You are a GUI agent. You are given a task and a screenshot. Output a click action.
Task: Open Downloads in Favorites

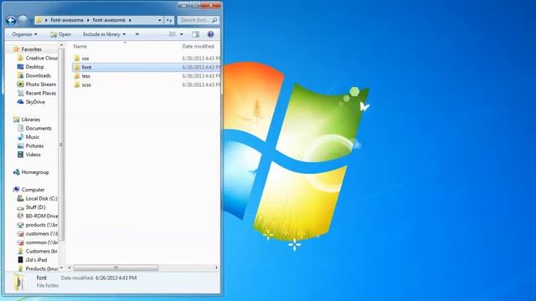[38, 75]
